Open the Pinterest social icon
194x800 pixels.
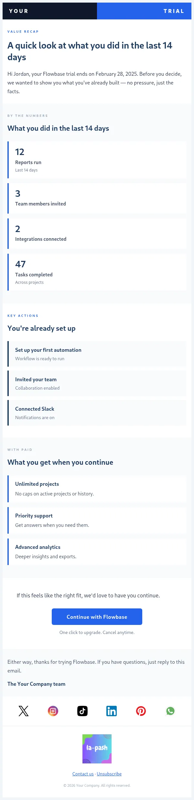coord(141,711)
